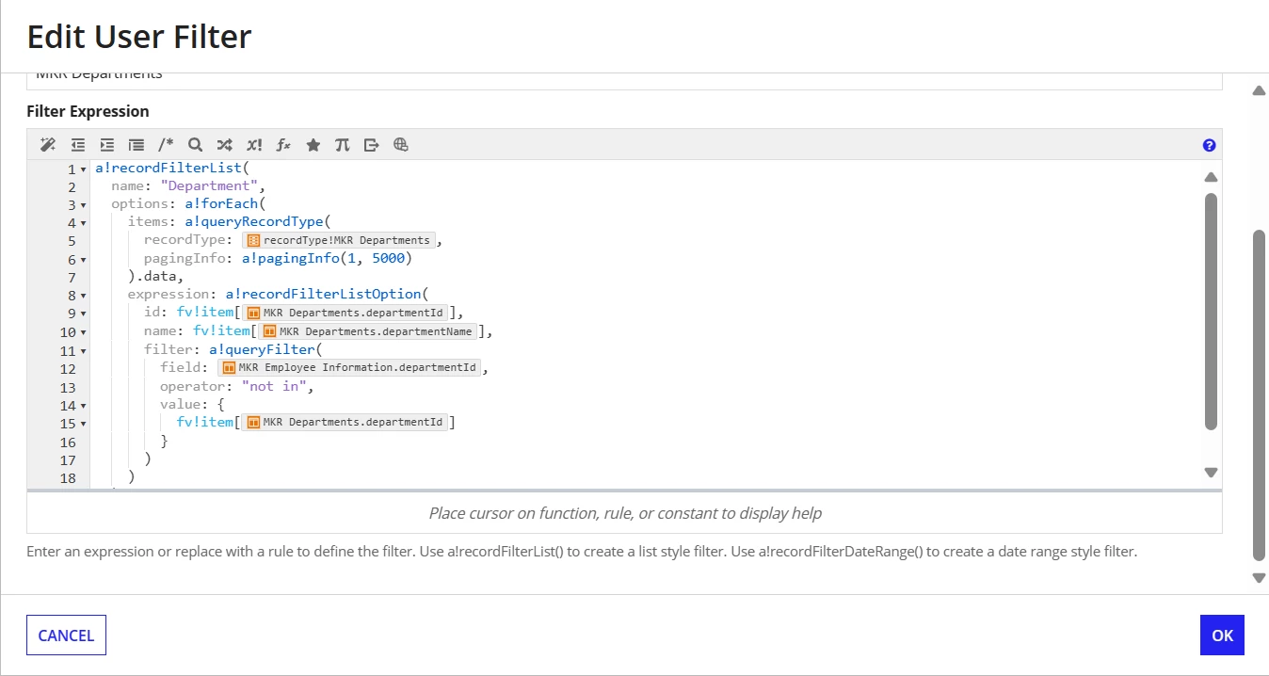Screen dimensions: 1269x676
Task: Click the x! local variable icon
Action: (254, 145)
